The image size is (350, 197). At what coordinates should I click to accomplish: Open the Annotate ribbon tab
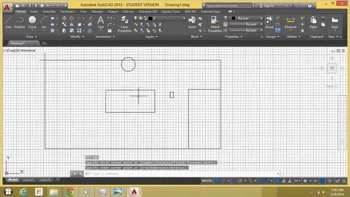click(x=49, y=11)
